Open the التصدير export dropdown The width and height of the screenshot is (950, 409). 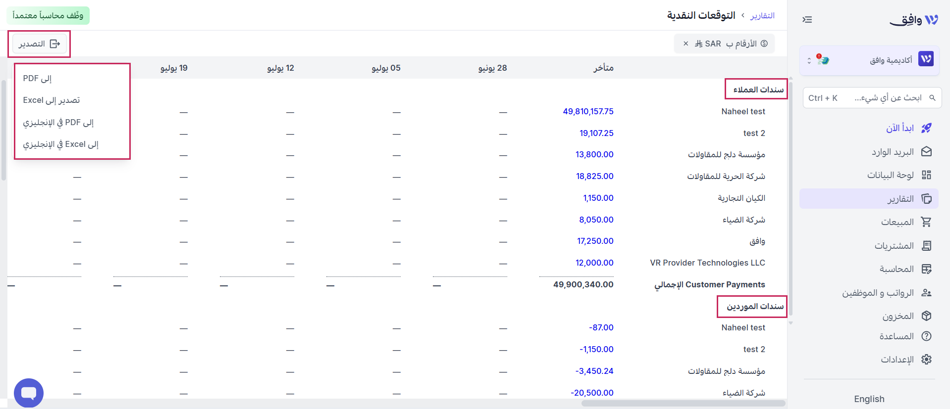[39, 44]
